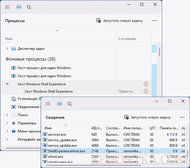The width and height of the screenshot is (190, 168).
Task: Minimize the Processes window
Action: click(129, 4)
